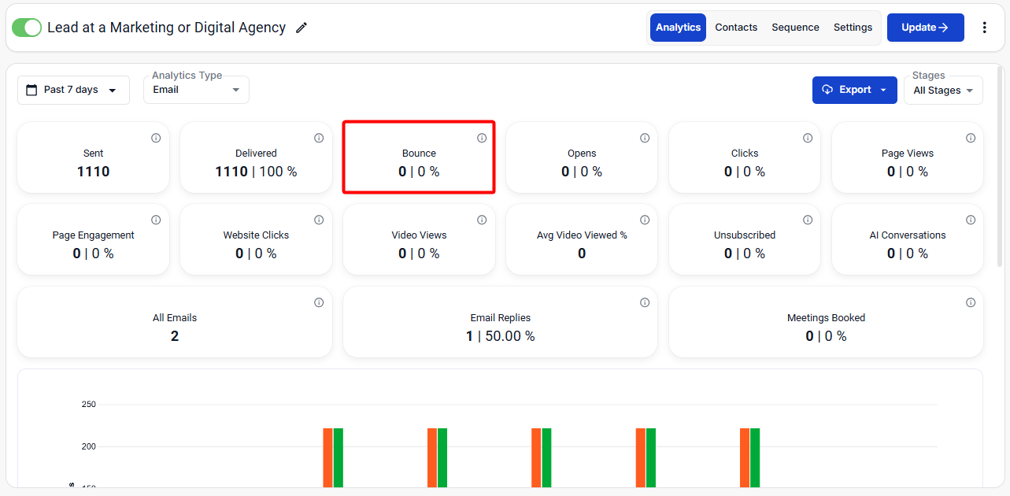The height and width of the screenshot is (496, 1010).
Task: Click the Export button
Action: point(854,90)
